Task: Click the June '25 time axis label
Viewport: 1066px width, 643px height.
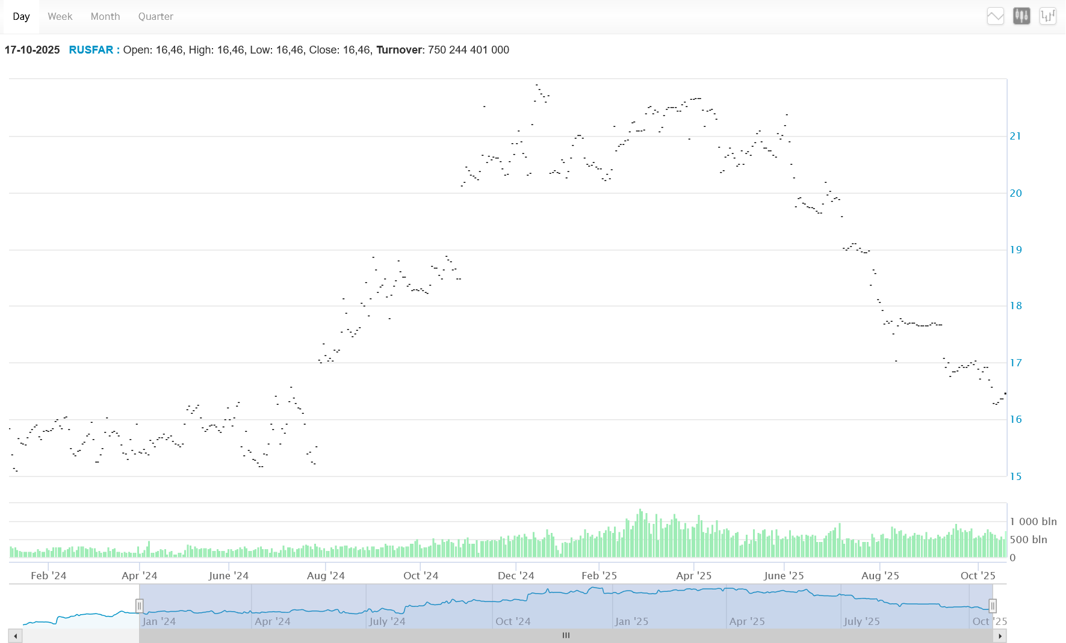Action: pyautogui.click(x=784, y=576)
